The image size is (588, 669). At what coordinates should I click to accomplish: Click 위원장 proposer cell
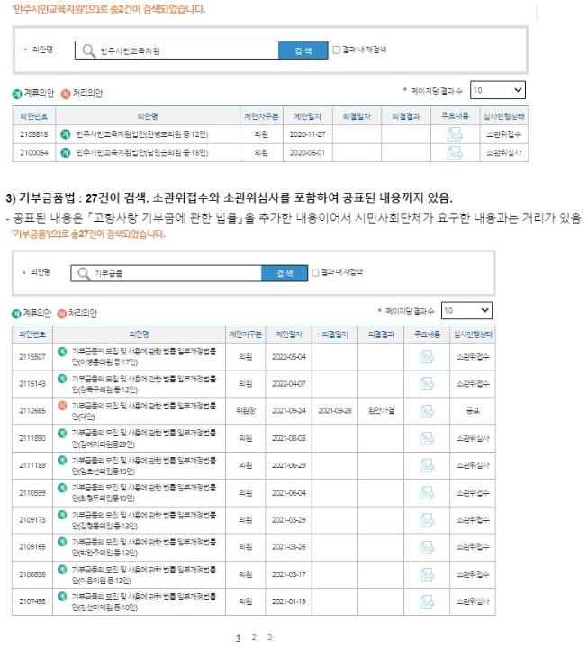click(x=246, y=411)
